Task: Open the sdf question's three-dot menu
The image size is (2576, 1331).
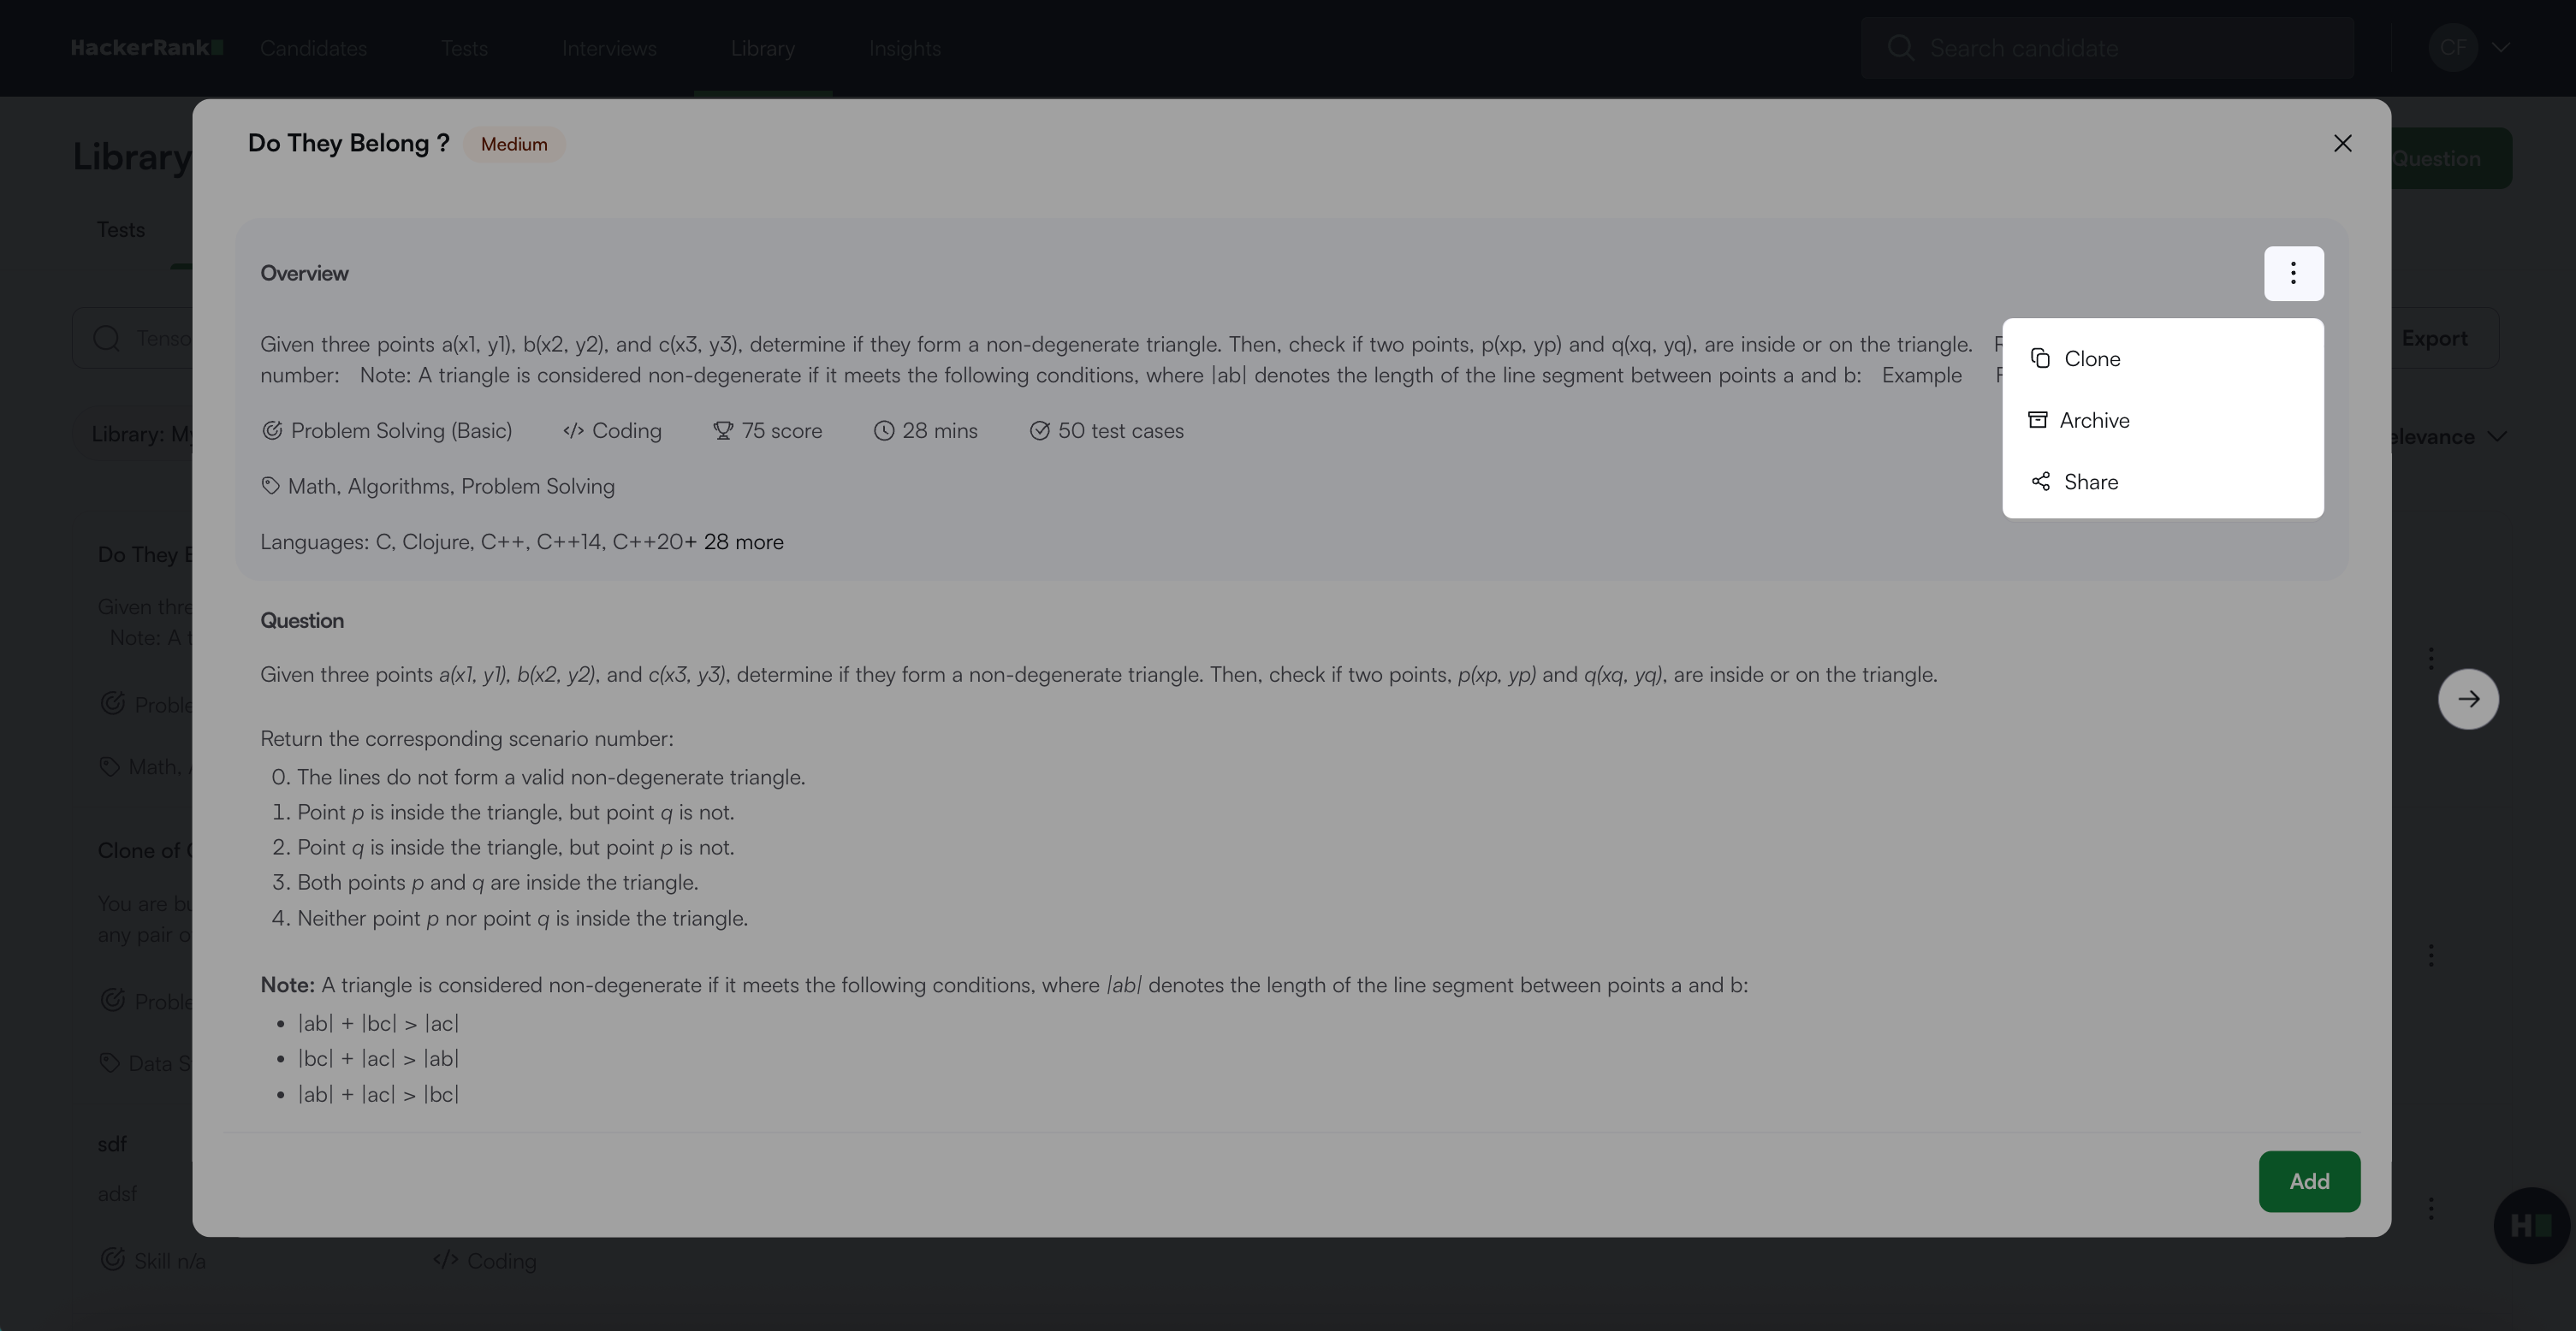Action: point(2431,1208)
